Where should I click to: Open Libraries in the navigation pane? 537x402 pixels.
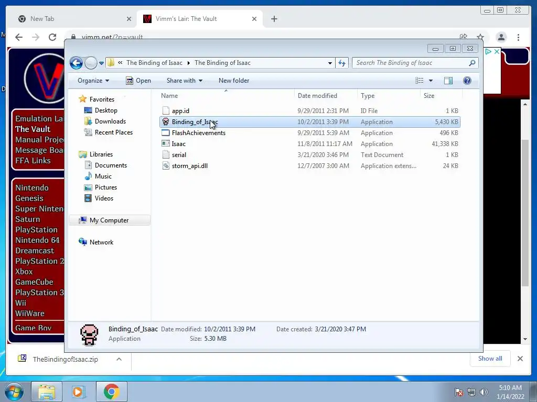(x=101, y=154)
